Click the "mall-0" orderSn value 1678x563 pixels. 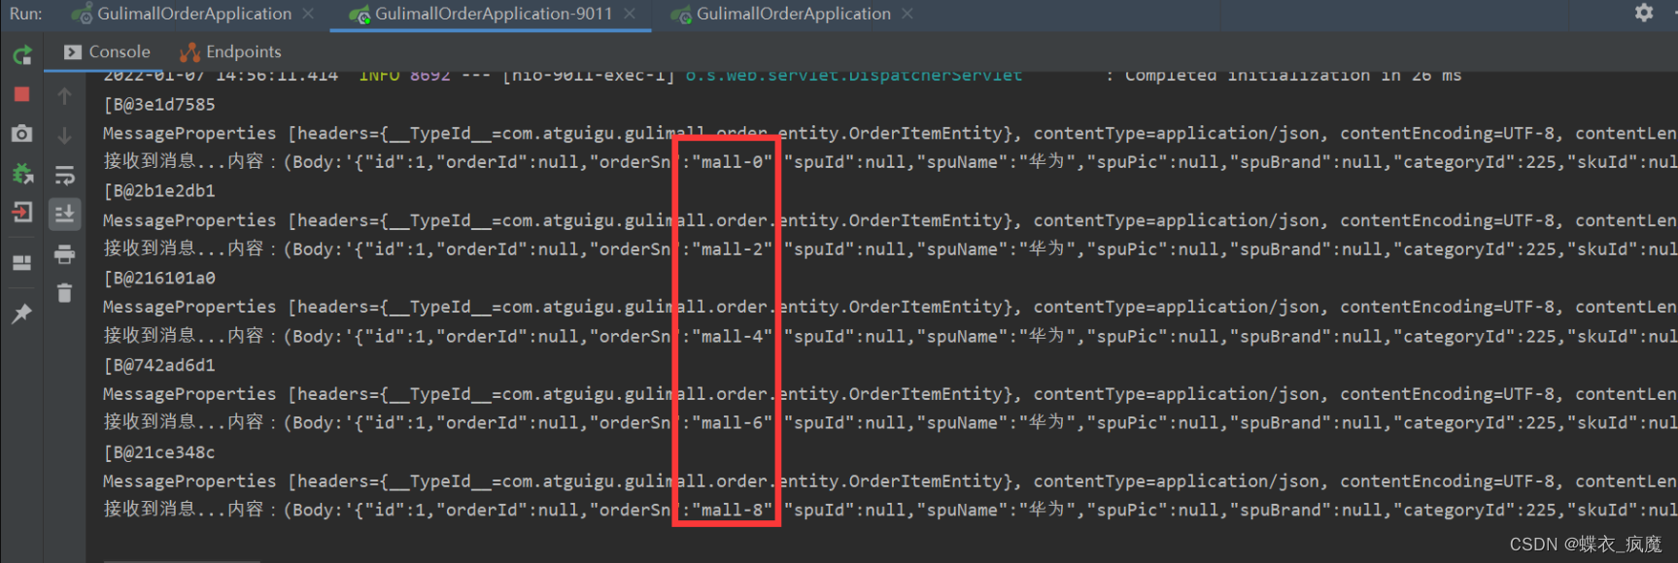(x=733, y=162)
